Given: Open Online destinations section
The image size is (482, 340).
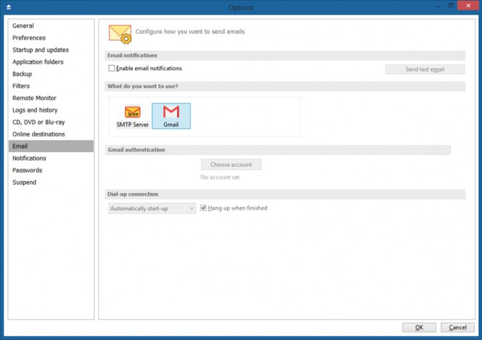Looking at the screenshot, I should pyautogui.click(x=51, y=134).
